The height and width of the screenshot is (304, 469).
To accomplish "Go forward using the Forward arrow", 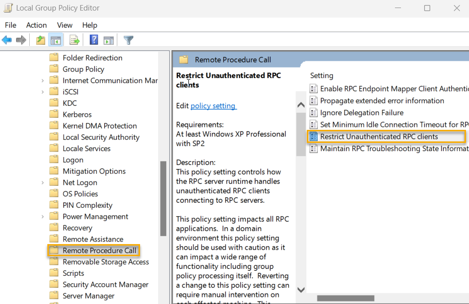I will (x=21, y=40).
